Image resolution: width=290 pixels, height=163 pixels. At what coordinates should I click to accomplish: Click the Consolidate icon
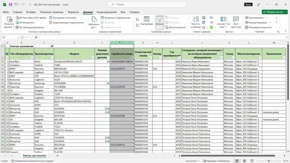click(x=212, y=18)
